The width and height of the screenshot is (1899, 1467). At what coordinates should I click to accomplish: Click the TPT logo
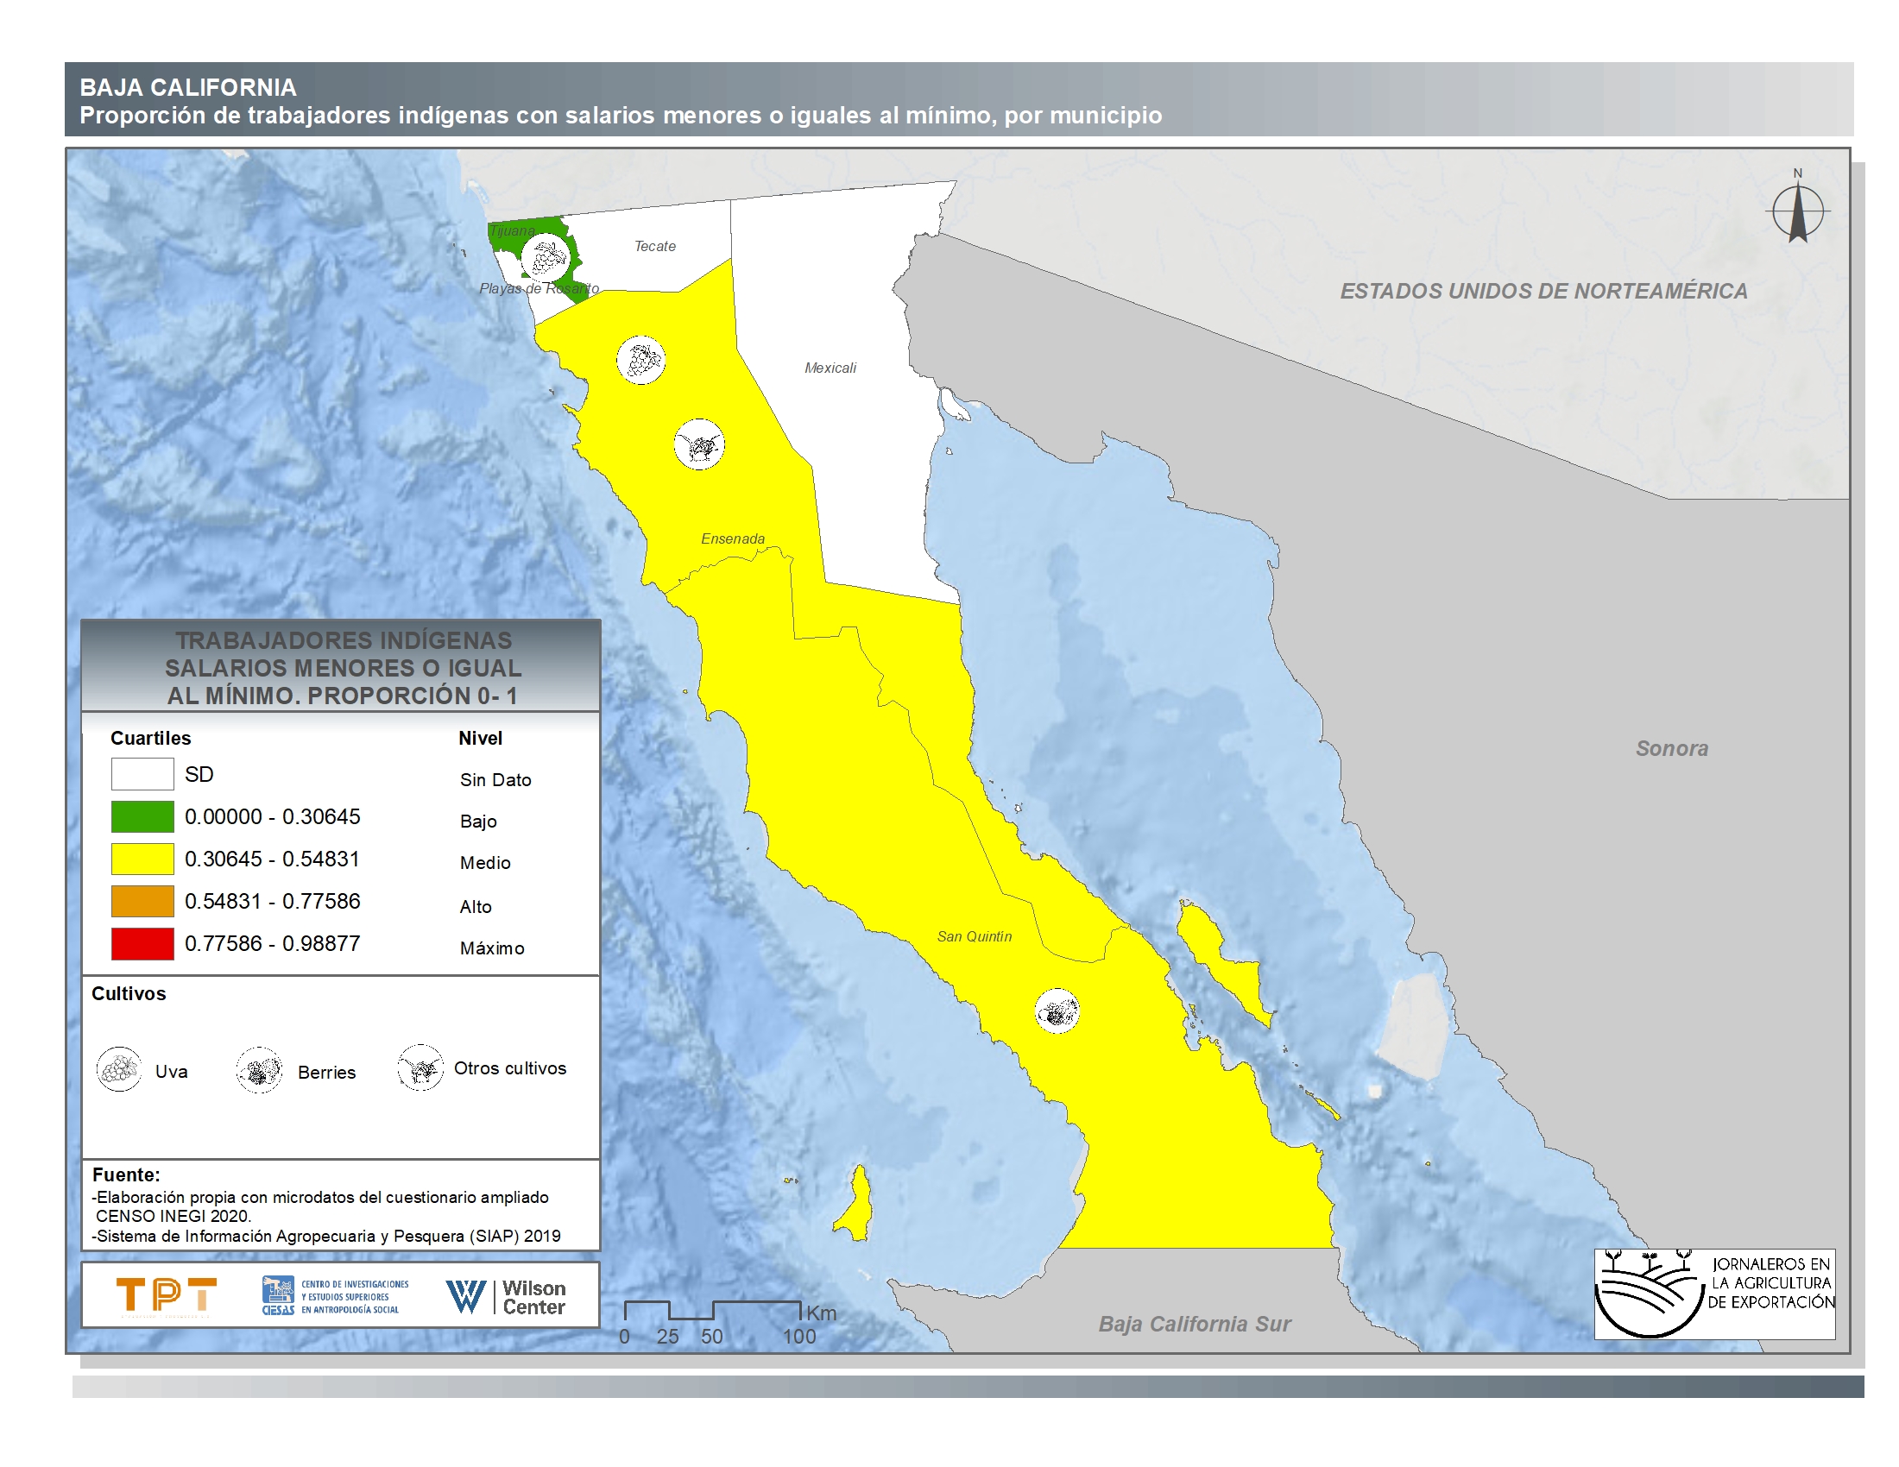click(166, 1295)
